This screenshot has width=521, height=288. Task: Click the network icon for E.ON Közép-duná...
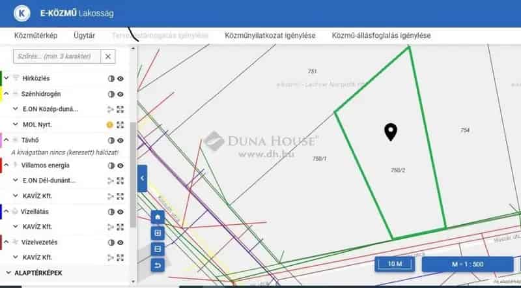click(110, 109)
